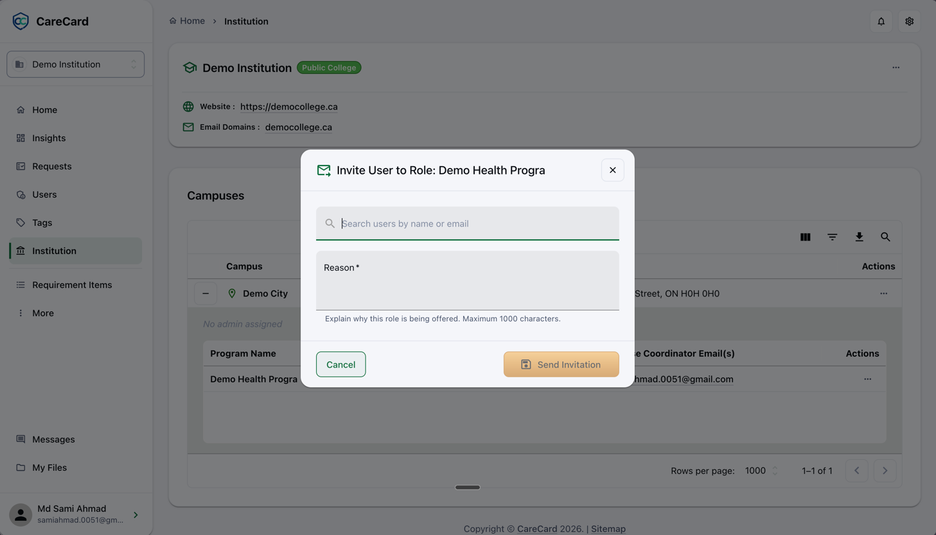The image size is (936, 535).
Task: Click Send Invitation button
Action: [x=561, y=364]
